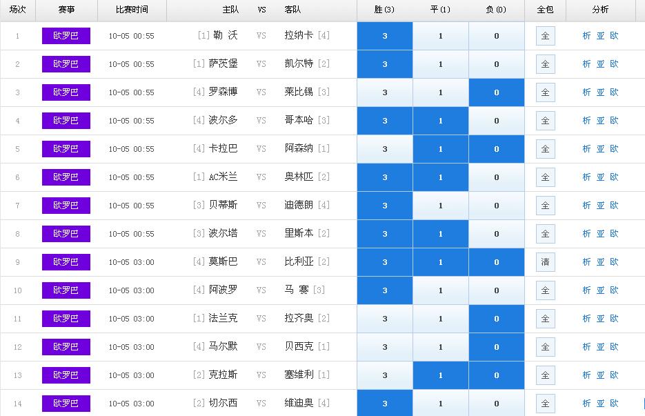The image size is (645, 416).
Task: Deselect win (3) for match 9 莫斯巴
Action: [x=385, y=262]
